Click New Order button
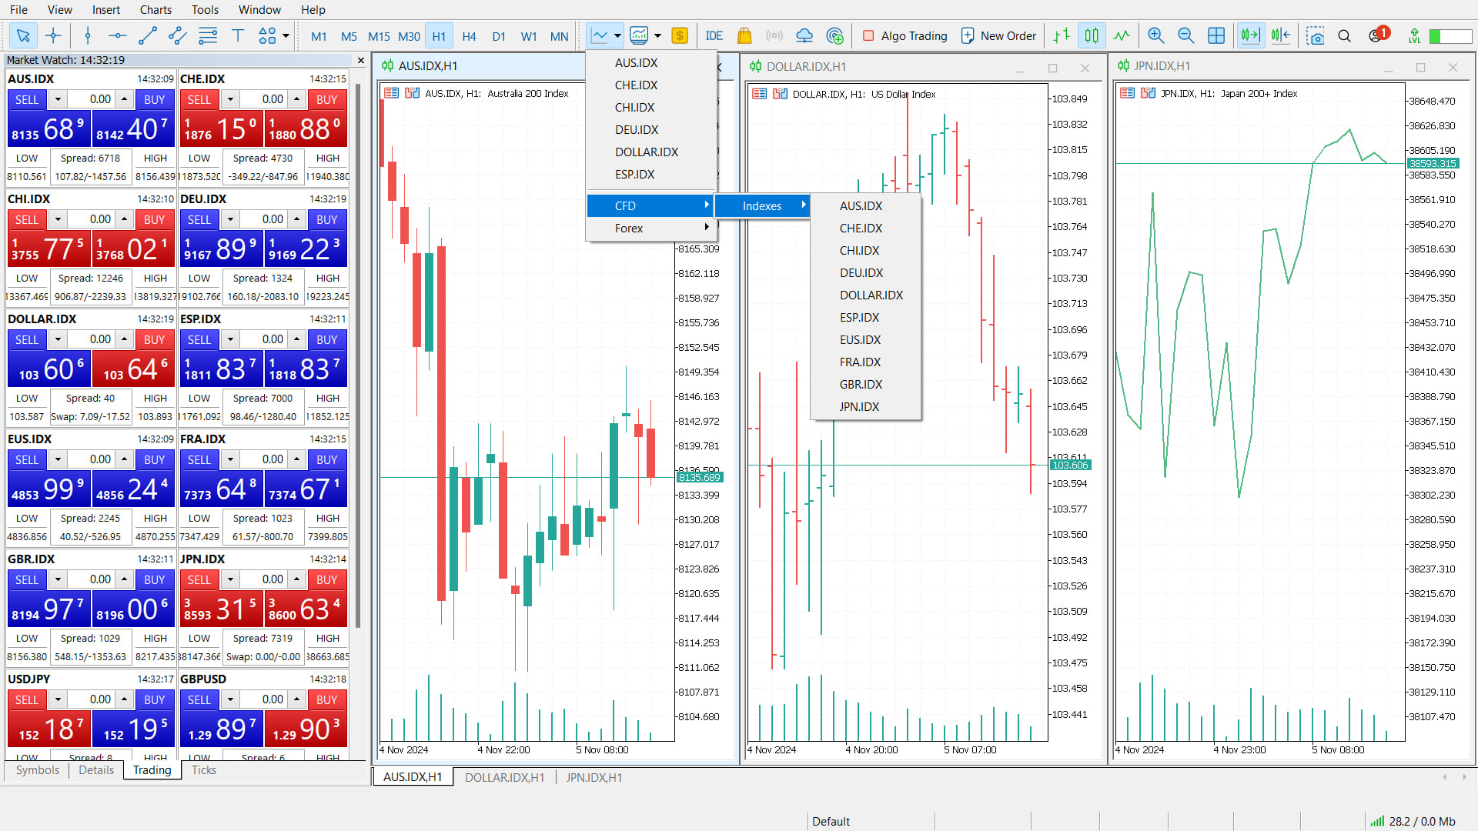Screen dimensions: 1478x831 (999, 35)
